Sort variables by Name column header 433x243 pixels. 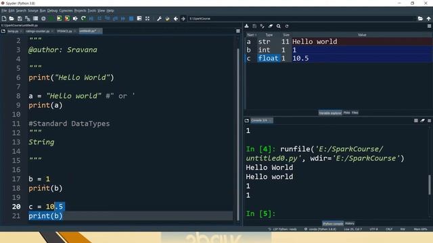tap(251, 35)
